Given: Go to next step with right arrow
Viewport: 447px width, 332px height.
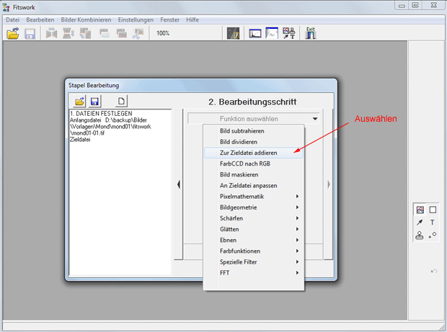Looking at the screenshot, I should [x=329, y=184].
